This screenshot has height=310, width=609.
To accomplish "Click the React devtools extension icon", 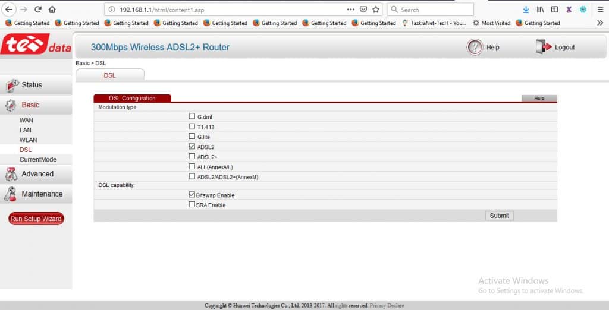I will coord(583,10).
